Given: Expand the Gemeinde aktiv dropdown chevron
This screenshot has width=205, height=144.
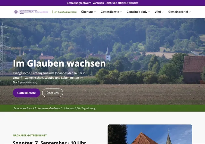Looking at the screenshot, I should (x=149, y=12).
